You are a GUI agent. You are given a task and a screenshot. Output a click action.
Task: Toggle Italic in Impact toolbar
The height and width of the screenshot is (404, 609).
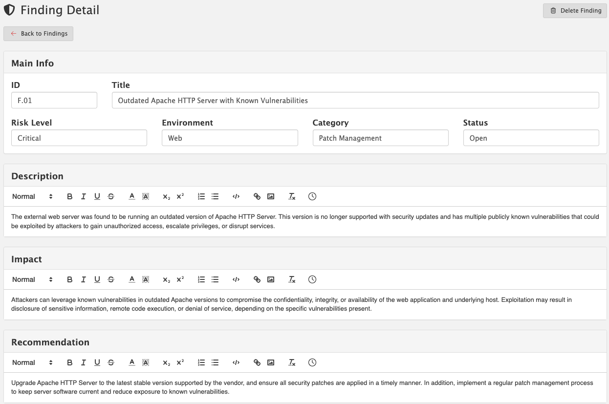point(83,279)
